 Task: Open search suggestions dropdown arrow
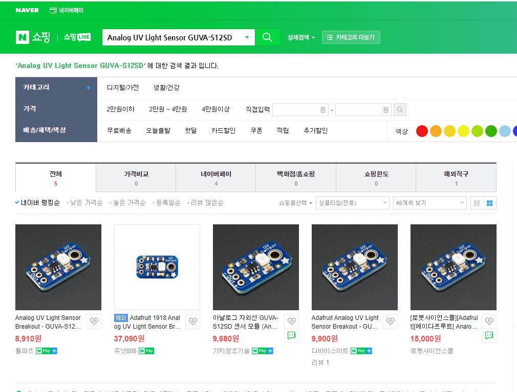(247, 37)
